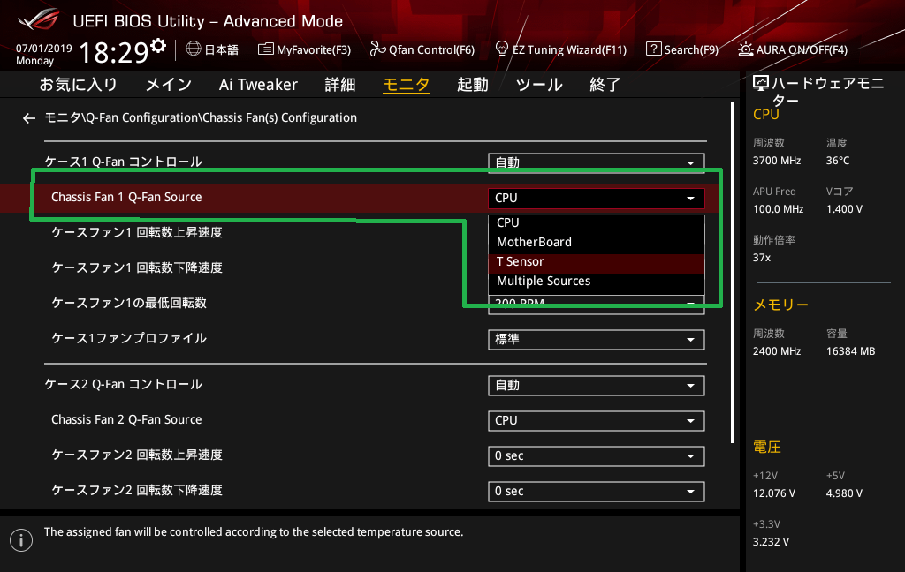Collapse Chassis Fan 1 Q-Fan Source dropdown

click(x=597, y=198)
